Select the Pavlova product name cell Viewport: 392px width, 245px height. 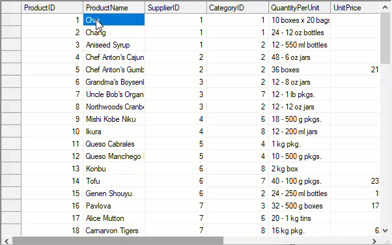coord(114,206)
